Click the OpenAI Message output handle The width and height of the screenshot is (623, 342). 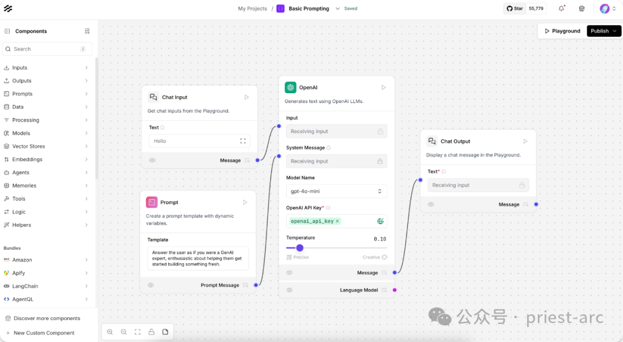click(395, 272)
